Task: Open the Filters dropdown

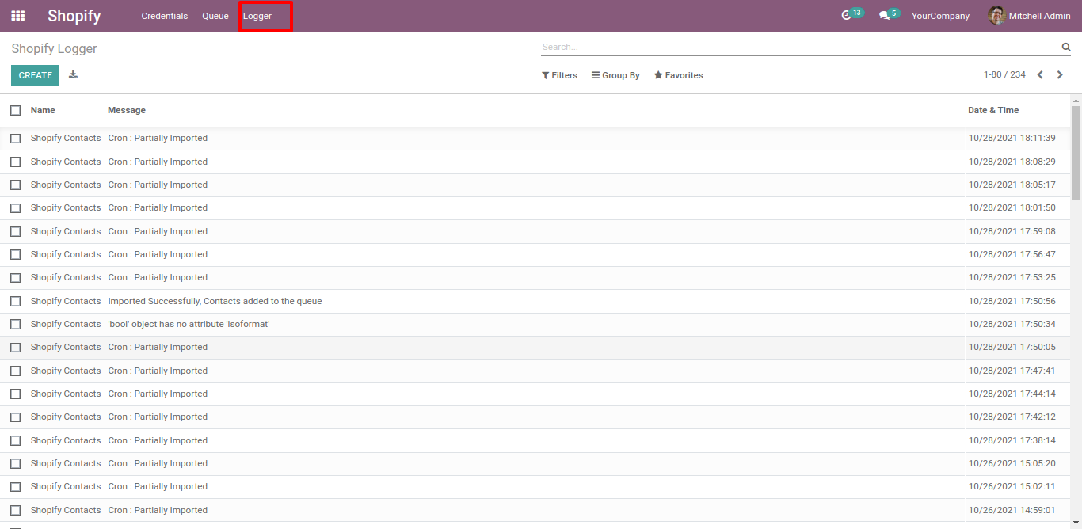Action: (559, 75)
